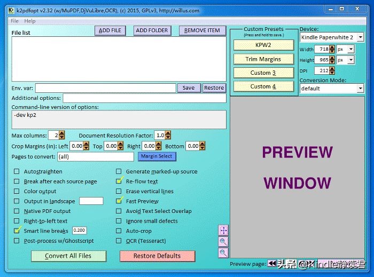374x277 pixels.
Task: Click the preview page rewind icon
Action: click(x=271, y=264)
